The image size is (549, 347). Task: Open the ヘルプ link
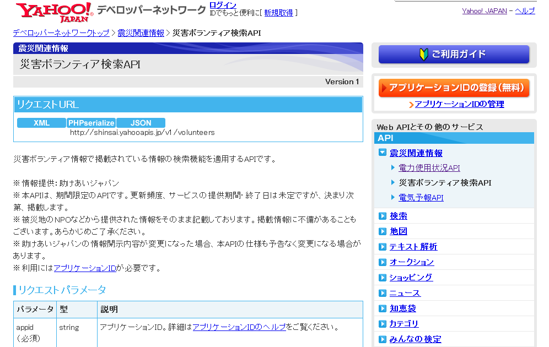coord(525,11)
